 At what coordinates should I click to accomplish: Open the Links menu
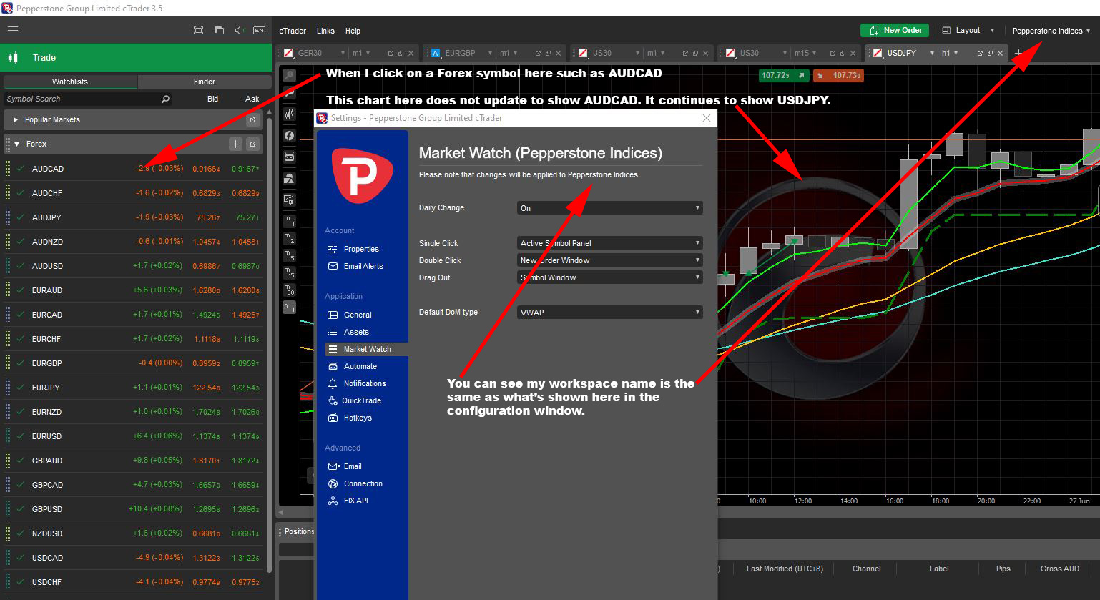point(325,31)
